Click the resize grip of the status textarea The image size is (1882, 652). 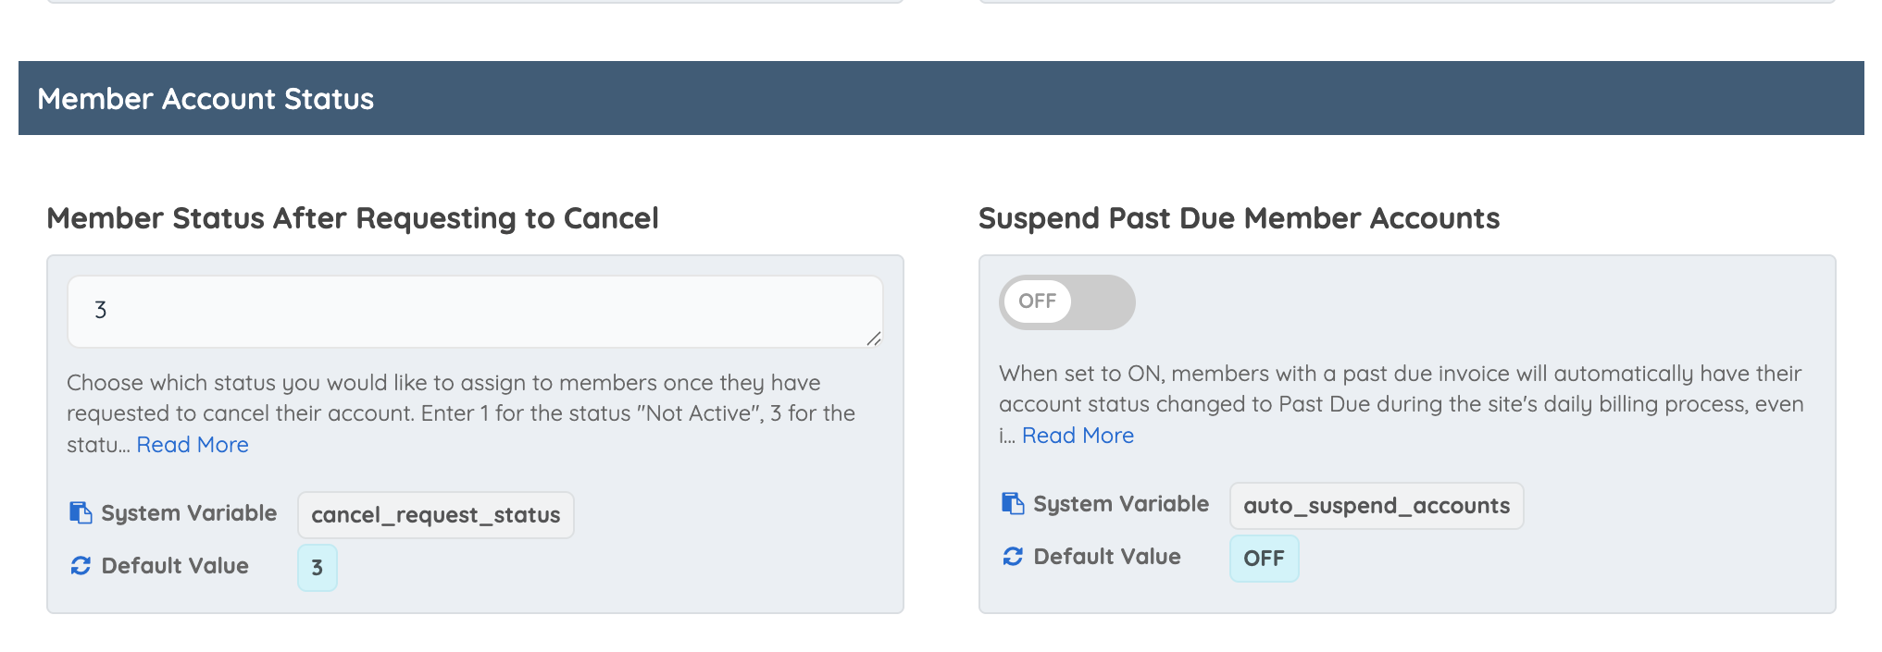point(874,338)
